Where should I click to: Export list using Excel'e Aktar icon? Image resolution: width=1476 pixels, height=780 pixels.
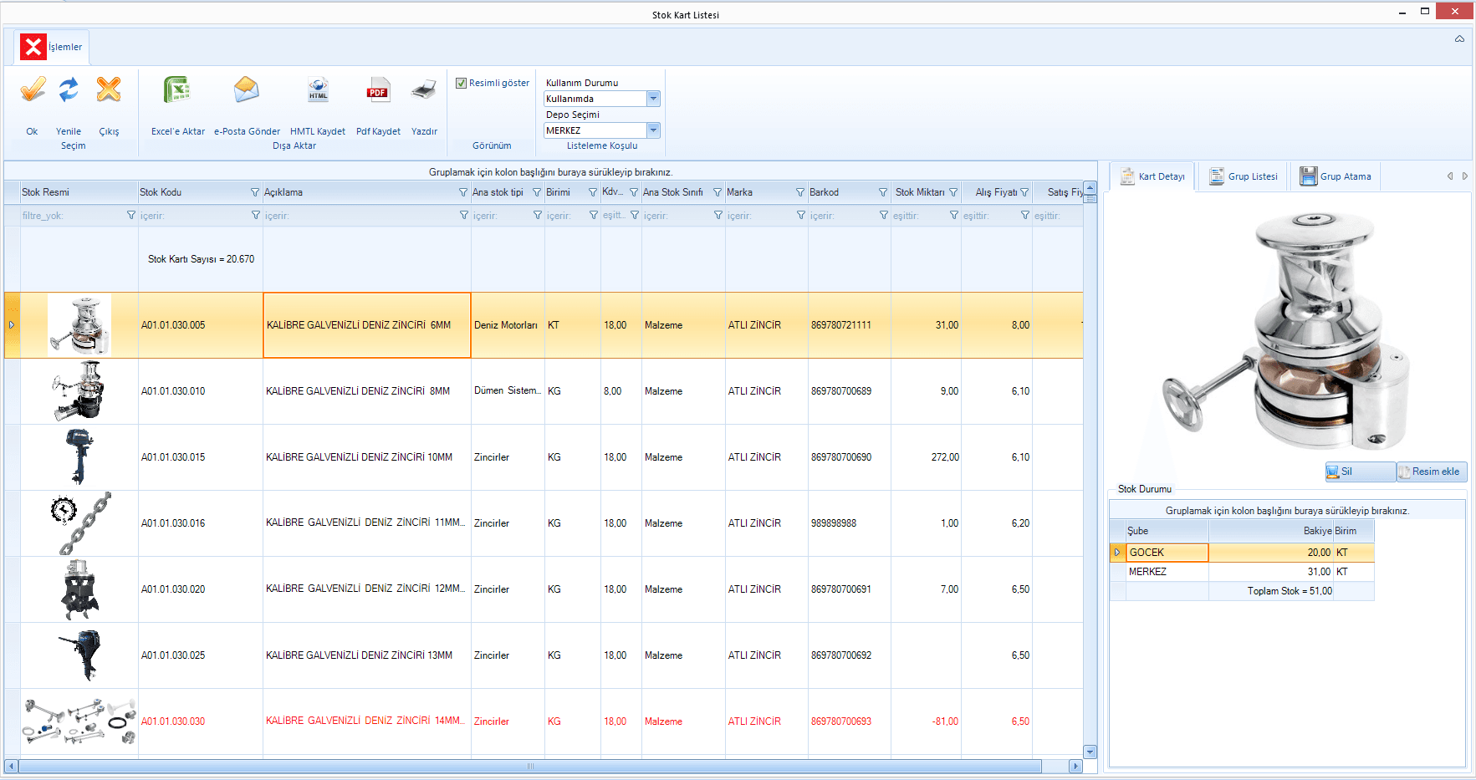click(177, 90)
